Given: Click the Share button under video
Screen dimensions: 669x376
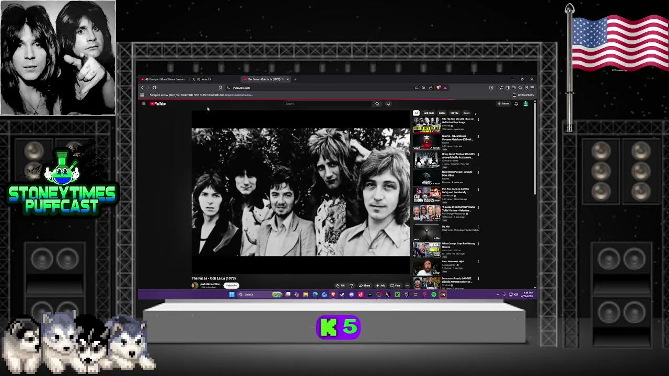Looking at the screenshot, I should (x=365, y=286).
